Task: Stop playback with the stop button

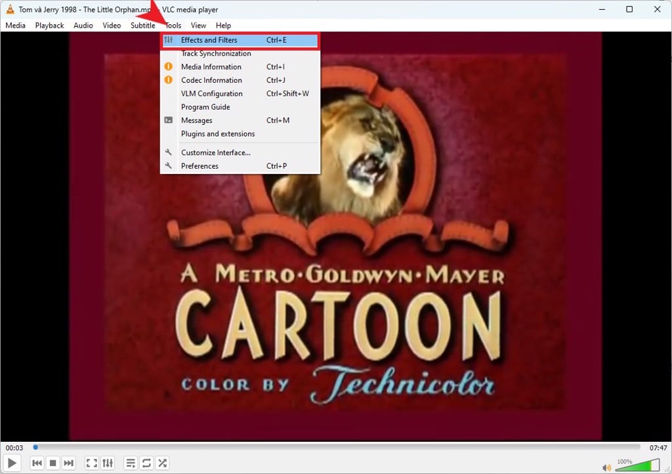Action: click(52, 463)
